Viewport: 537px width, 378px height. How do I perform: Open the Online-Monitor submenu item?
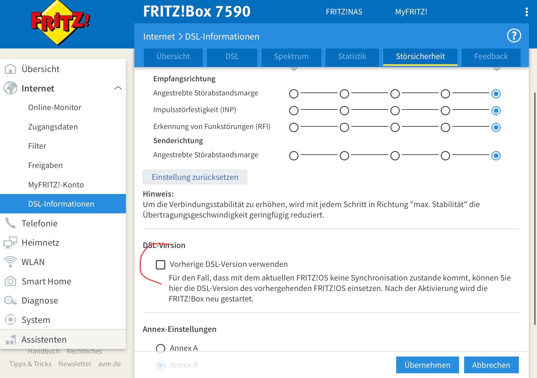[55, 107]
